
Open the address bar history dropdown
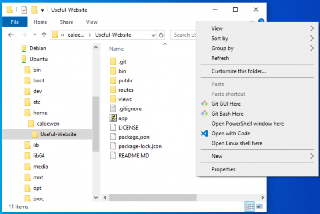tap(153, 35)
